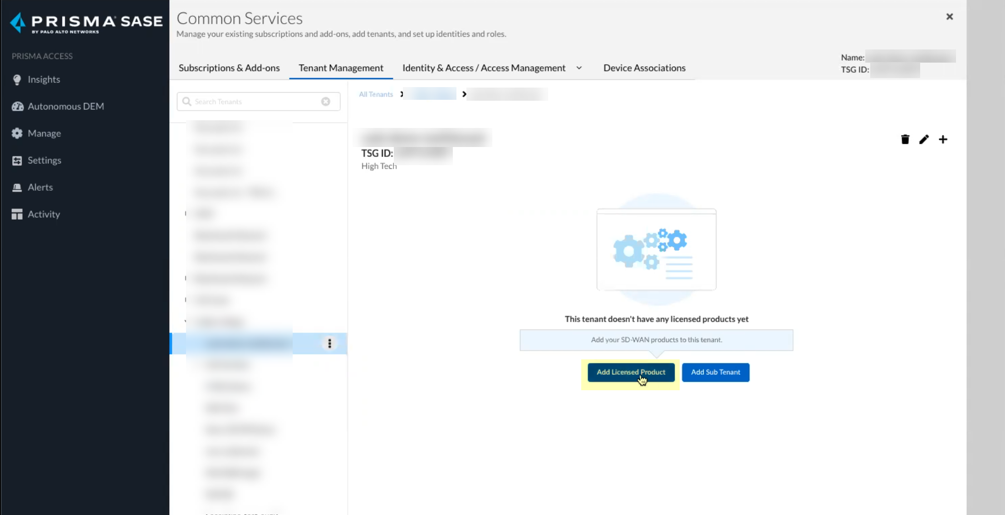The height and width of the screenshot is (515, 1005).
Task: Open Settings in the sidebar
Action: pyautogui.click(x=44, y=160)
